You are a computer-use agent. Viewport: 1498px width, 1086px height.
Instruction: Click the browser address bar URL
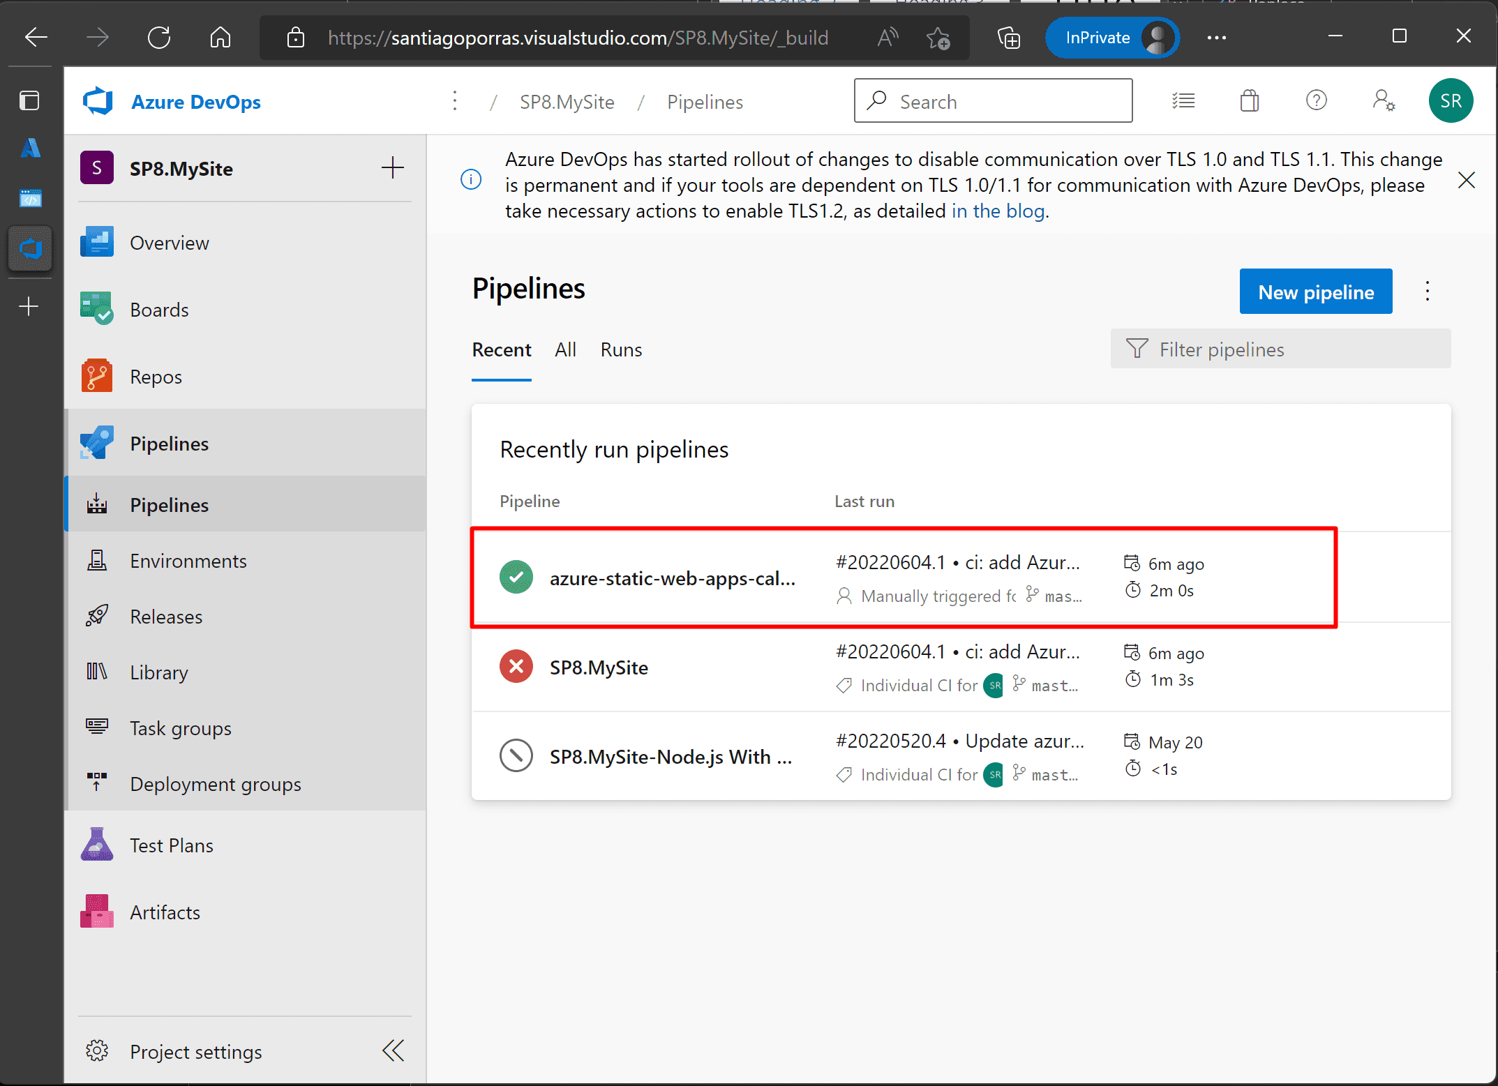coord(578,38)
